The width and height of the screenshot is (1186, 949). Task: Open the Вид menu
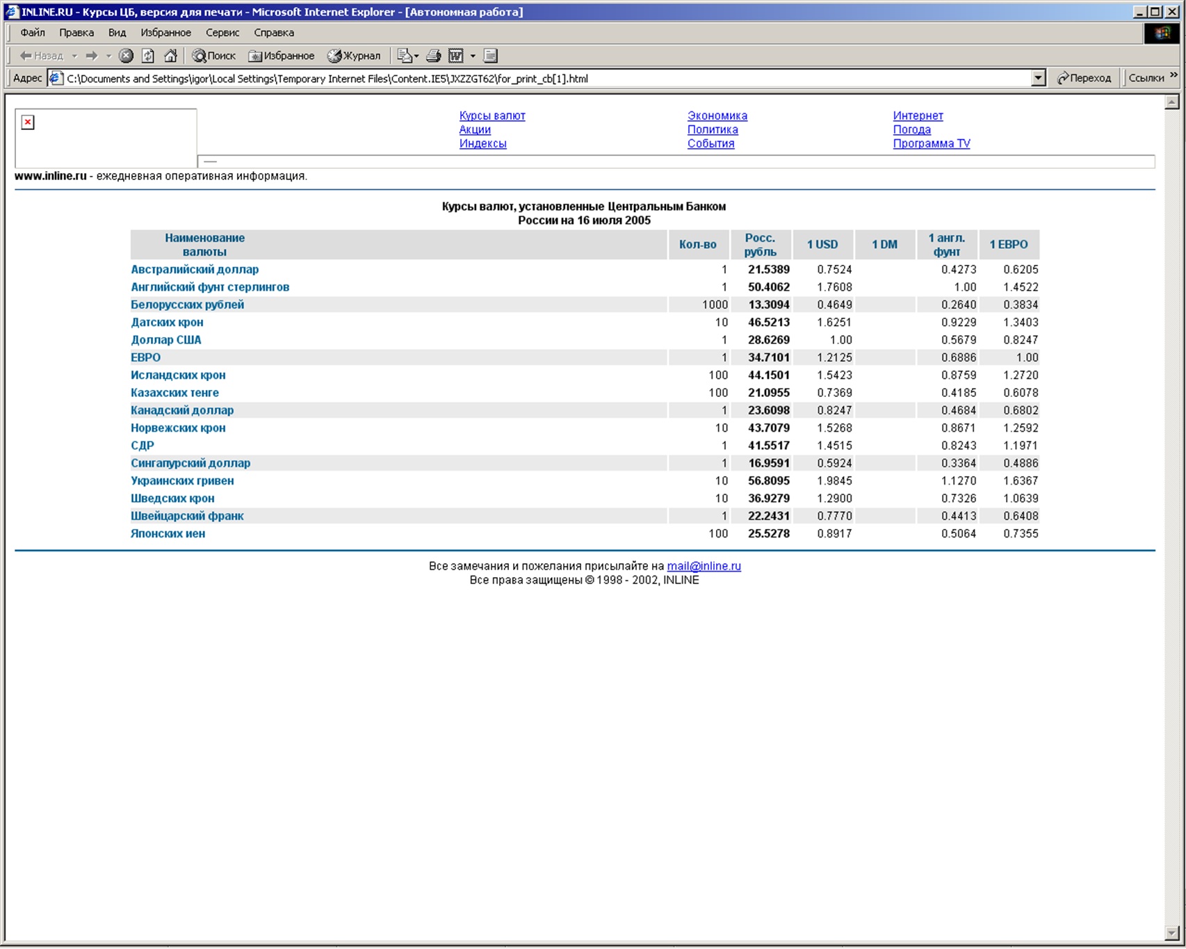click(x=117, y=33)
